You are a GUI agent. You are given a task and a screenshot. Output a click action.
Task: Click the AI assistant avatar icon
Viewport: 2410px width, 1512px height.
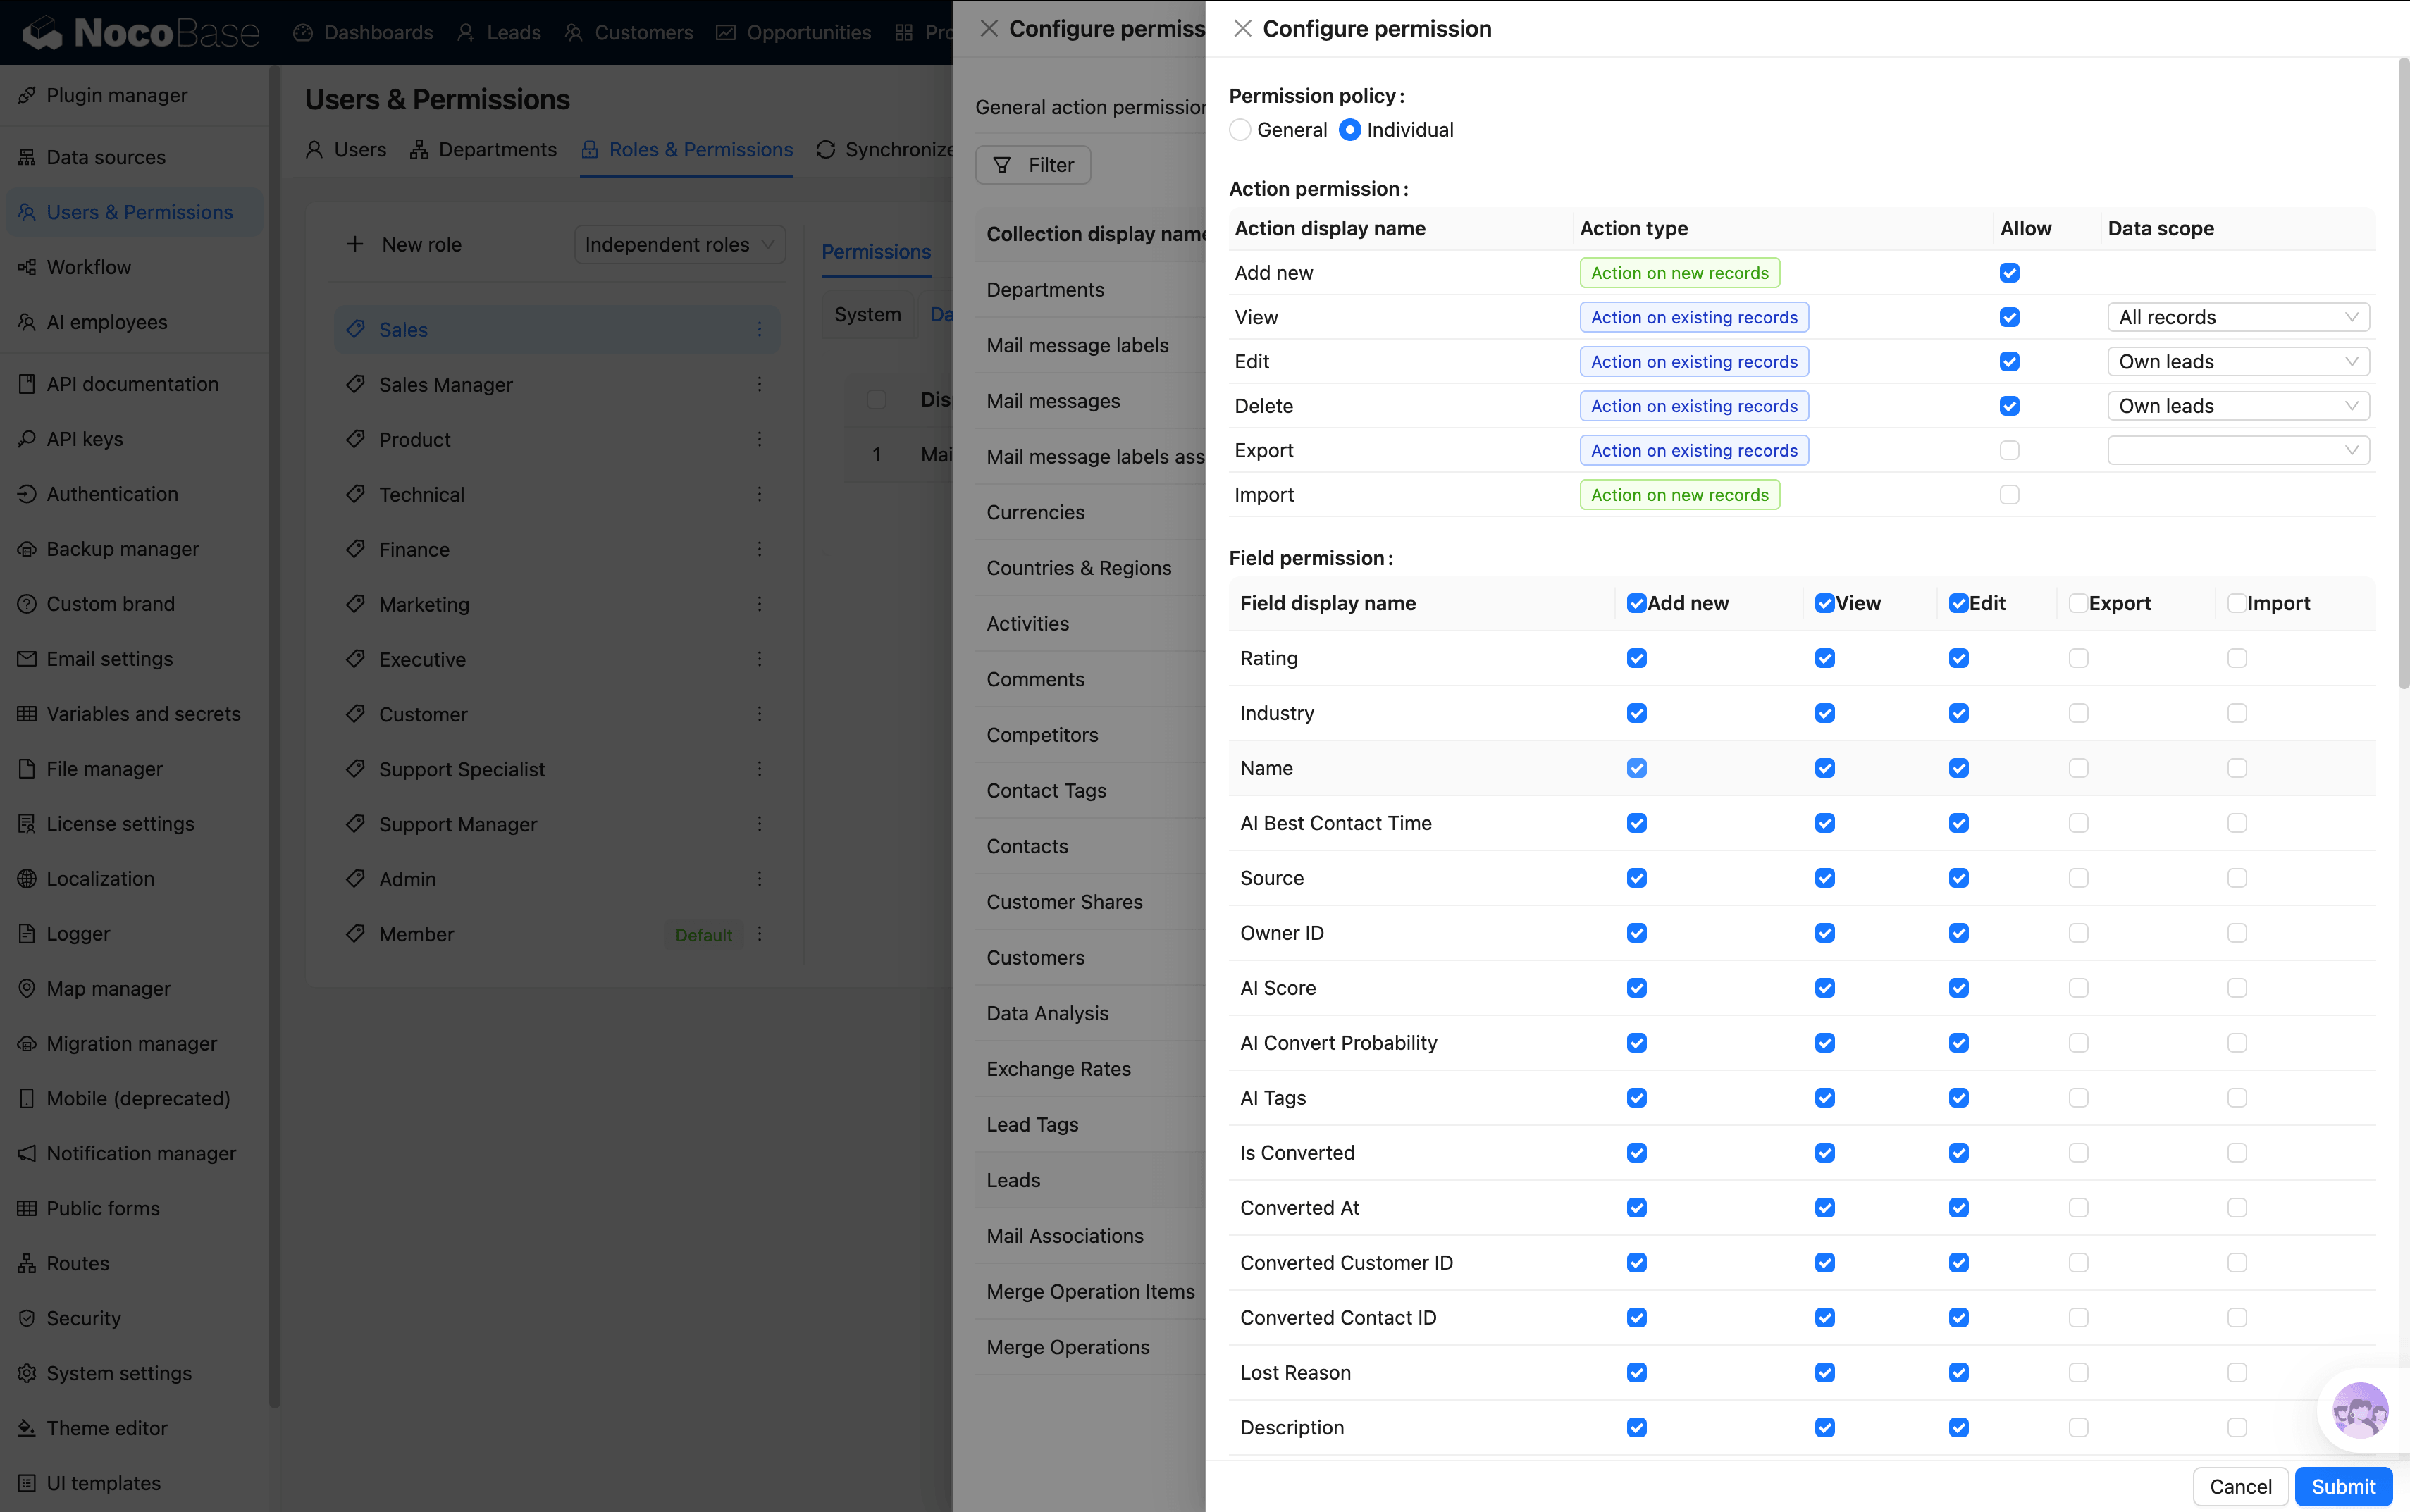coord(2359,1411)
